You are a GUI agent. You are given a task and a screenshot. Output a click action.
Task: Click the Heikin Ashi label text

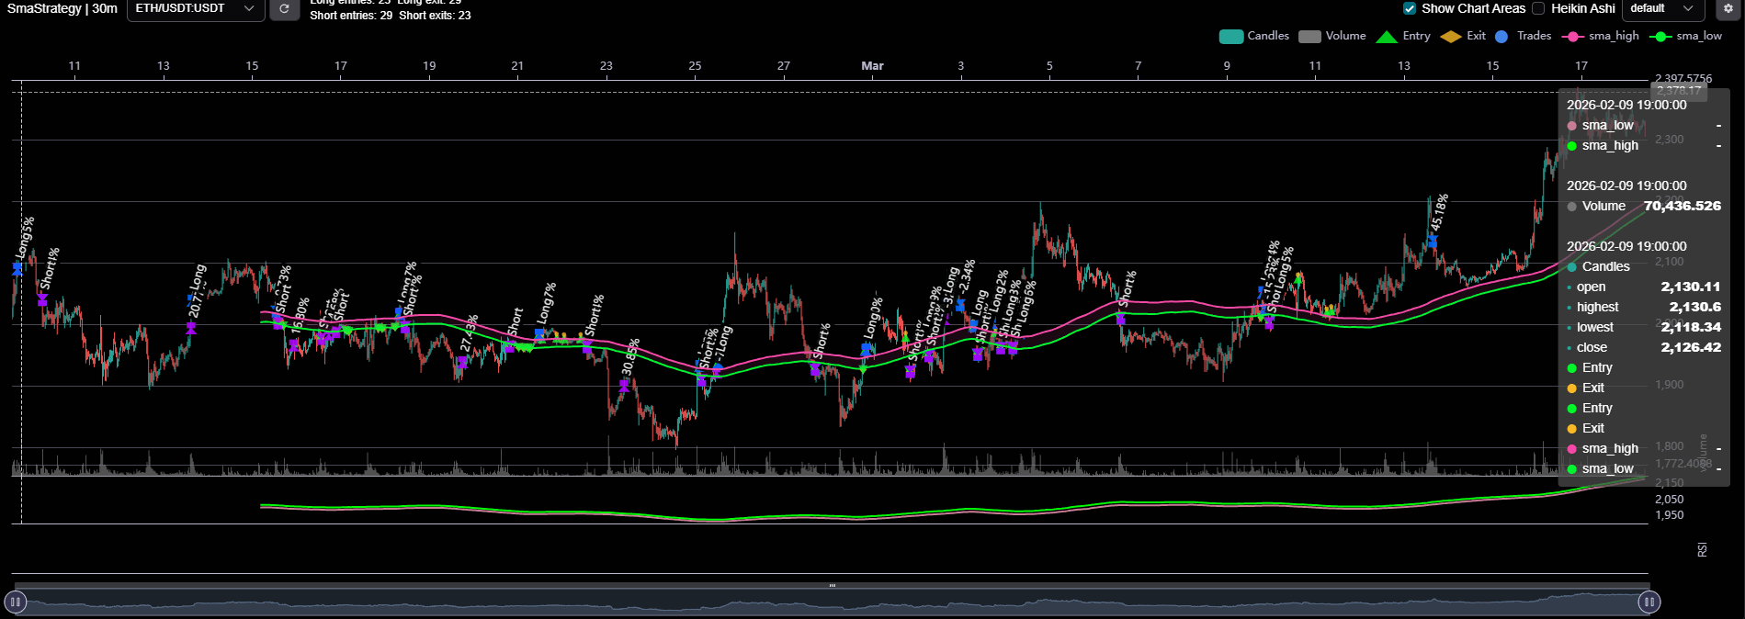tap(1582, 8)
